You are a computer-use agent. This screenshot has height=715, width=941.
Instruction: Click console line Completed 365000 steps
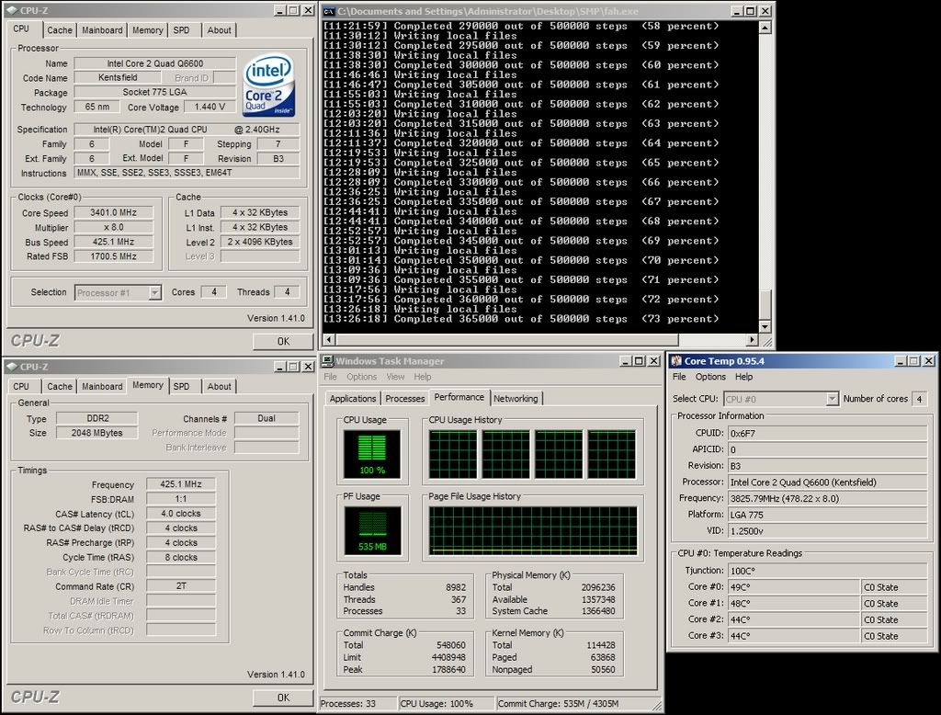coord(520,319)
